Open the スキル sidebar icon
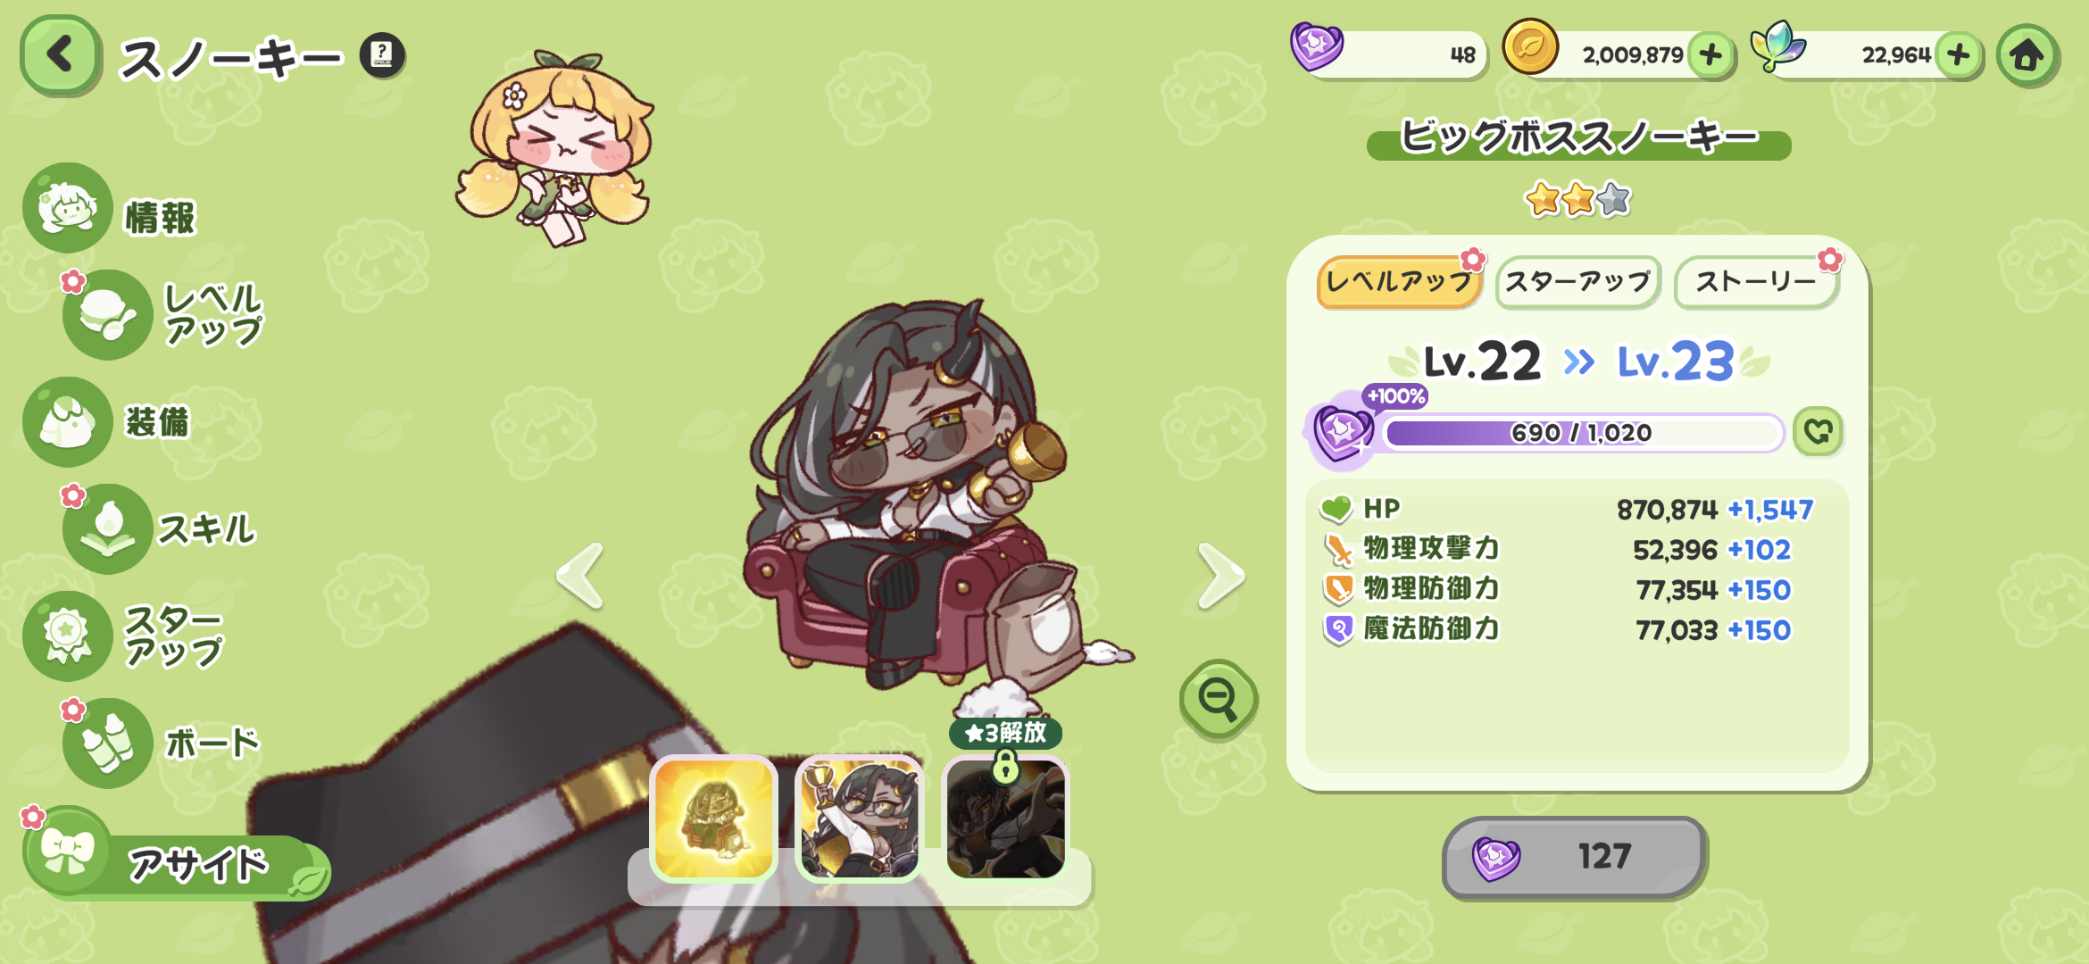The width and height of the screenshot is (2089, 964). tap(107, 528)
